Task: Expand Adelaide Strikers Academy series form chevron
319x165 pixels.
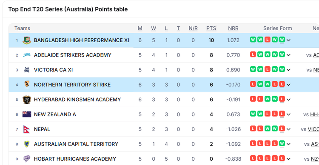Action: (x=288, y=55)
